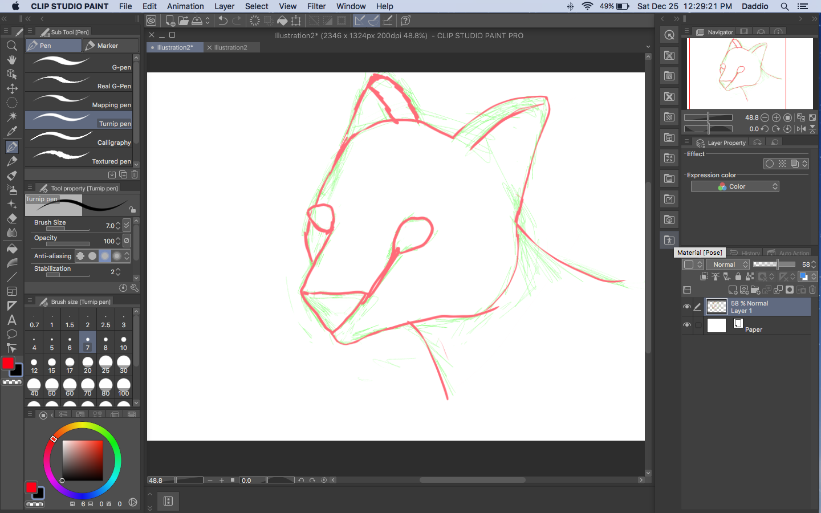This screenshot has width=821, height=513.
Task: Open the Material Pose panel icon
Action: [x=669, y=240]
